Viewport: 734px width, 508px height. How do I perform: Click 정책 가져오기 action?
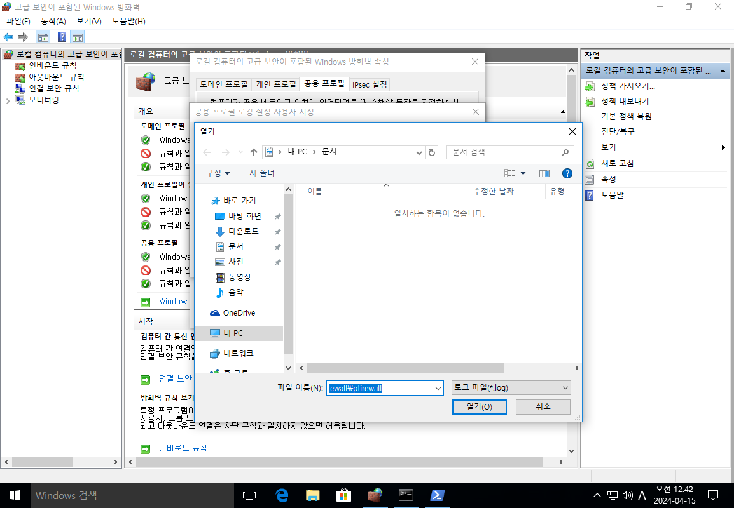tap(628, 86)
